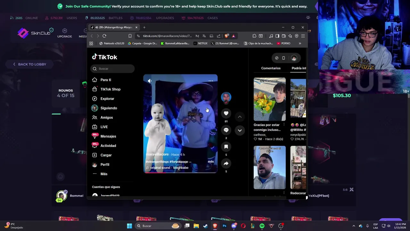
Task: Go to previous video with up arrow
Action: pos(240,117)
